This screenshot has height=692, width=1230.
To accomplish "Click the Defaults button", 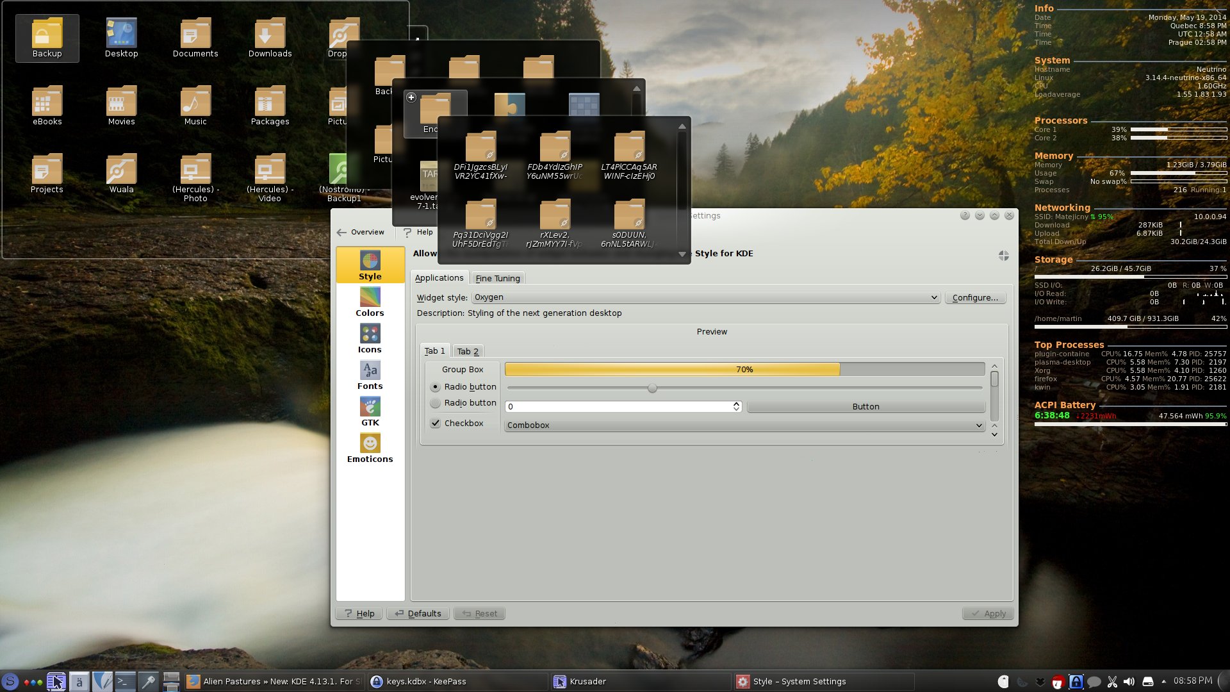I will click(x=418, y=614).
